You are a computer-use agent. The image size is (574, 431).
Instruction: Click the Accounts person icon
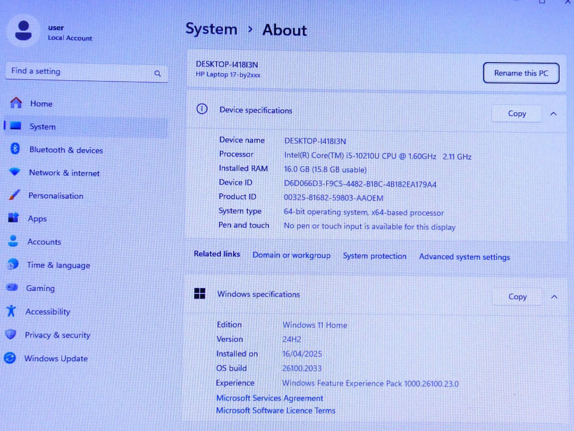click(x=13, y=241)
